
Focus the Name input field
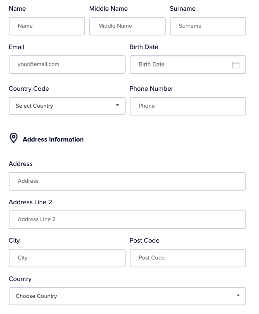pyautogui.click(x=47, y=26)
